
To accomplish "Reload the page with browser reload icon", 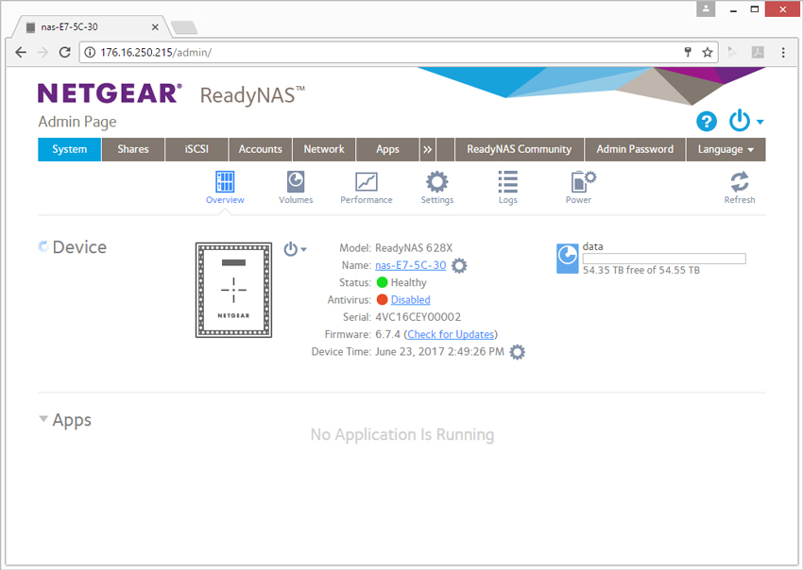I will pyautogui.click(x=64, y=52).
